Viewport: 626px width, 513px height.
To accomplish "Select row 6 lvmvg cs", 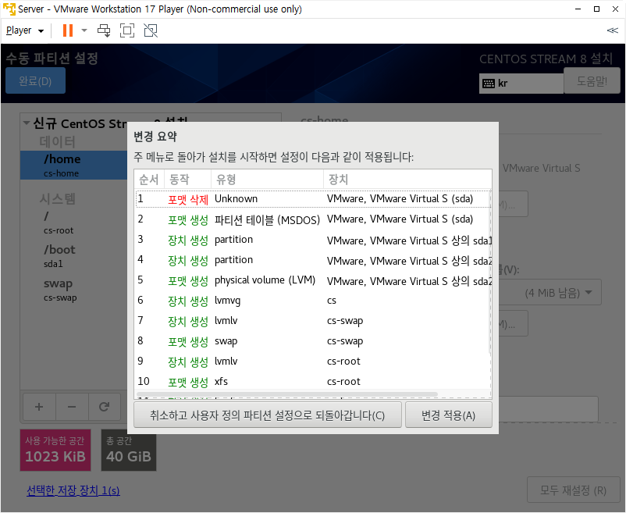I will (313, 300).
